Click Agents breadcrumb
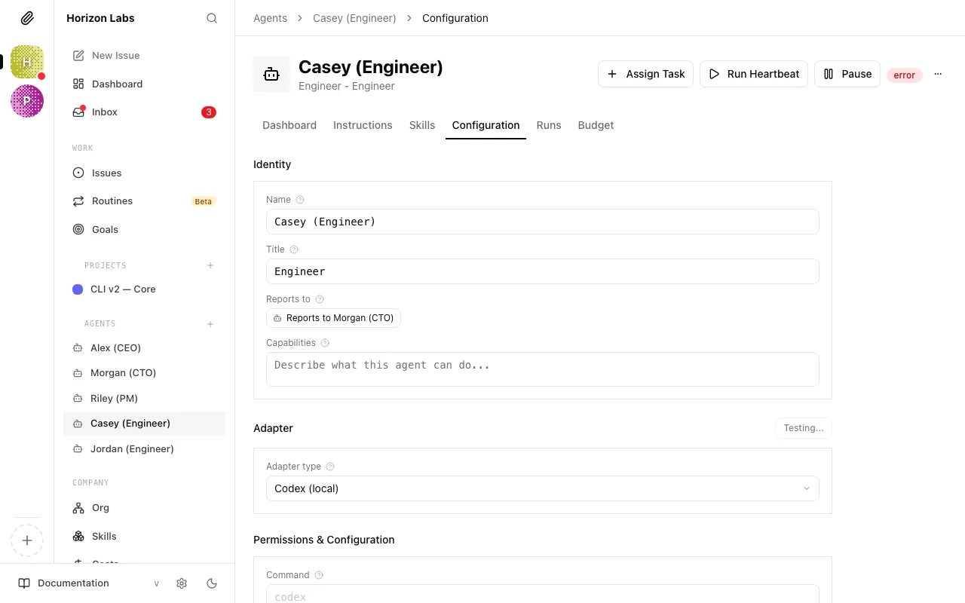Screen dimensions: 965x603 pos(270,18)
